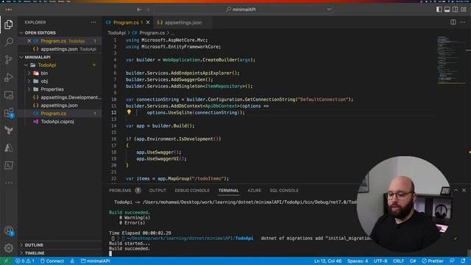Open Source Control view
Image resolution: width=471 pixels, height=265 pixels.
tap(9, 60)
